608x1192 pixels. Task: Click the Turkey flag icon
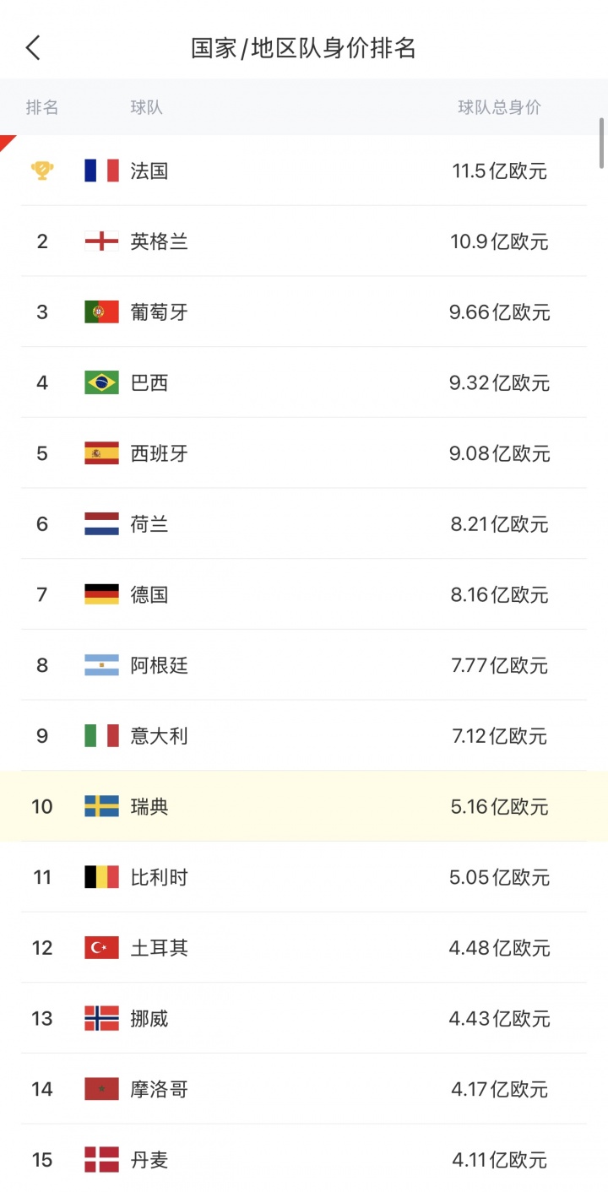[101, 948]
